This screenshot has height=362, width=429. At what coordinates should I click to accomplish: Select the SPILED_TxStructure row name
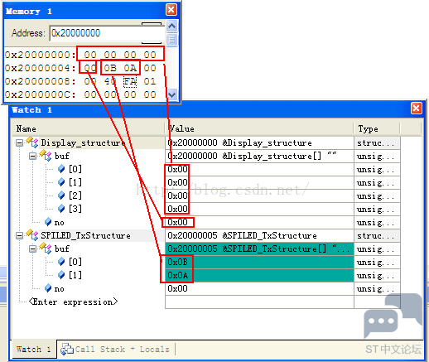click(85, 235)
